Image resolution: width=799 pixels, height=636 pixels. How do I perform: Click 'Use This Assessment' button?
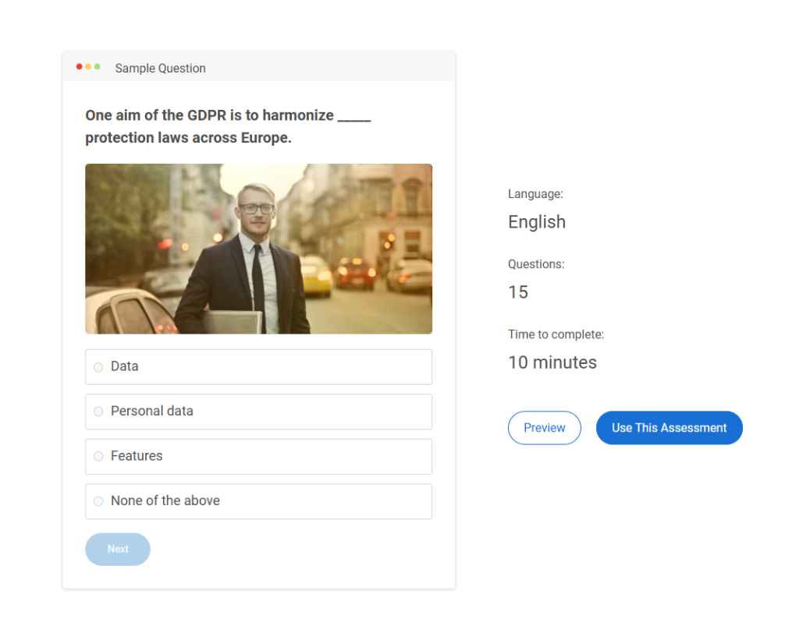[669, 428]
